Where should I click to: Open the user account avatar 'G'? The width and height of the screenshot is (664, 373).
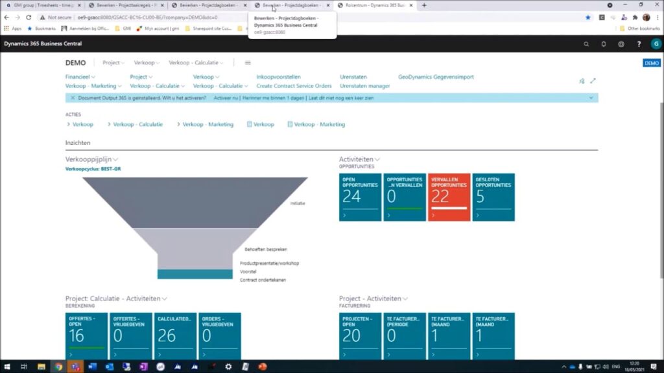656,44
